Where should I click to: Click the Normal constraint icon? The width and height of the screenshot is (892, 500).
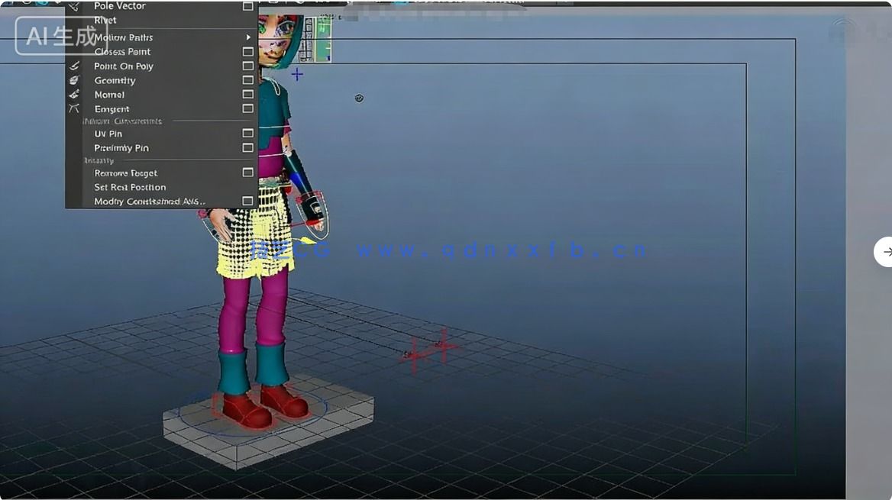[x=74, y=95]
